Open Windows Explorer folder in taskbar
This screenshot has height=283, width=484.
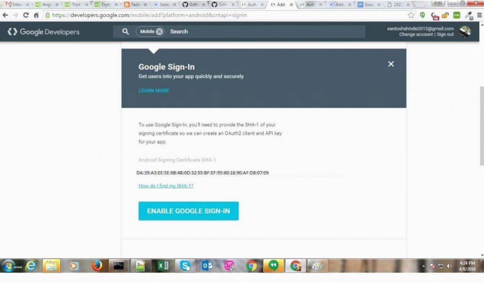click(51, 266)
